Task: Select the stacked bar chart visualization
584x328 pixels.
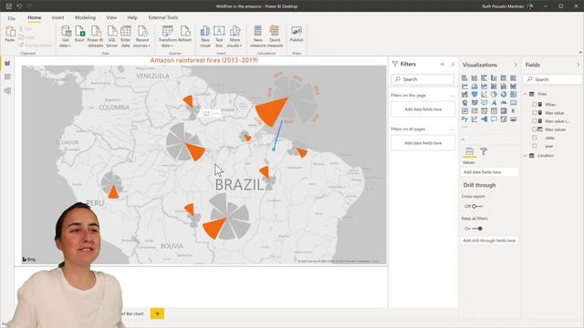Action: [464, 77]
